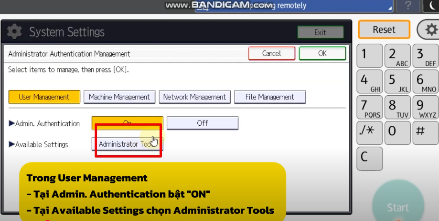Tap keypad number 9 WXYZ
439x221 pixels.
426,107
